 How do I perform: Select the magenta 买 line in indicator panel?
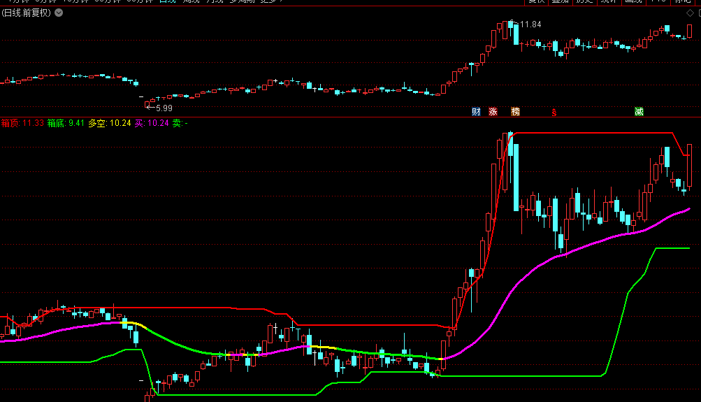(x=594, y=243)
